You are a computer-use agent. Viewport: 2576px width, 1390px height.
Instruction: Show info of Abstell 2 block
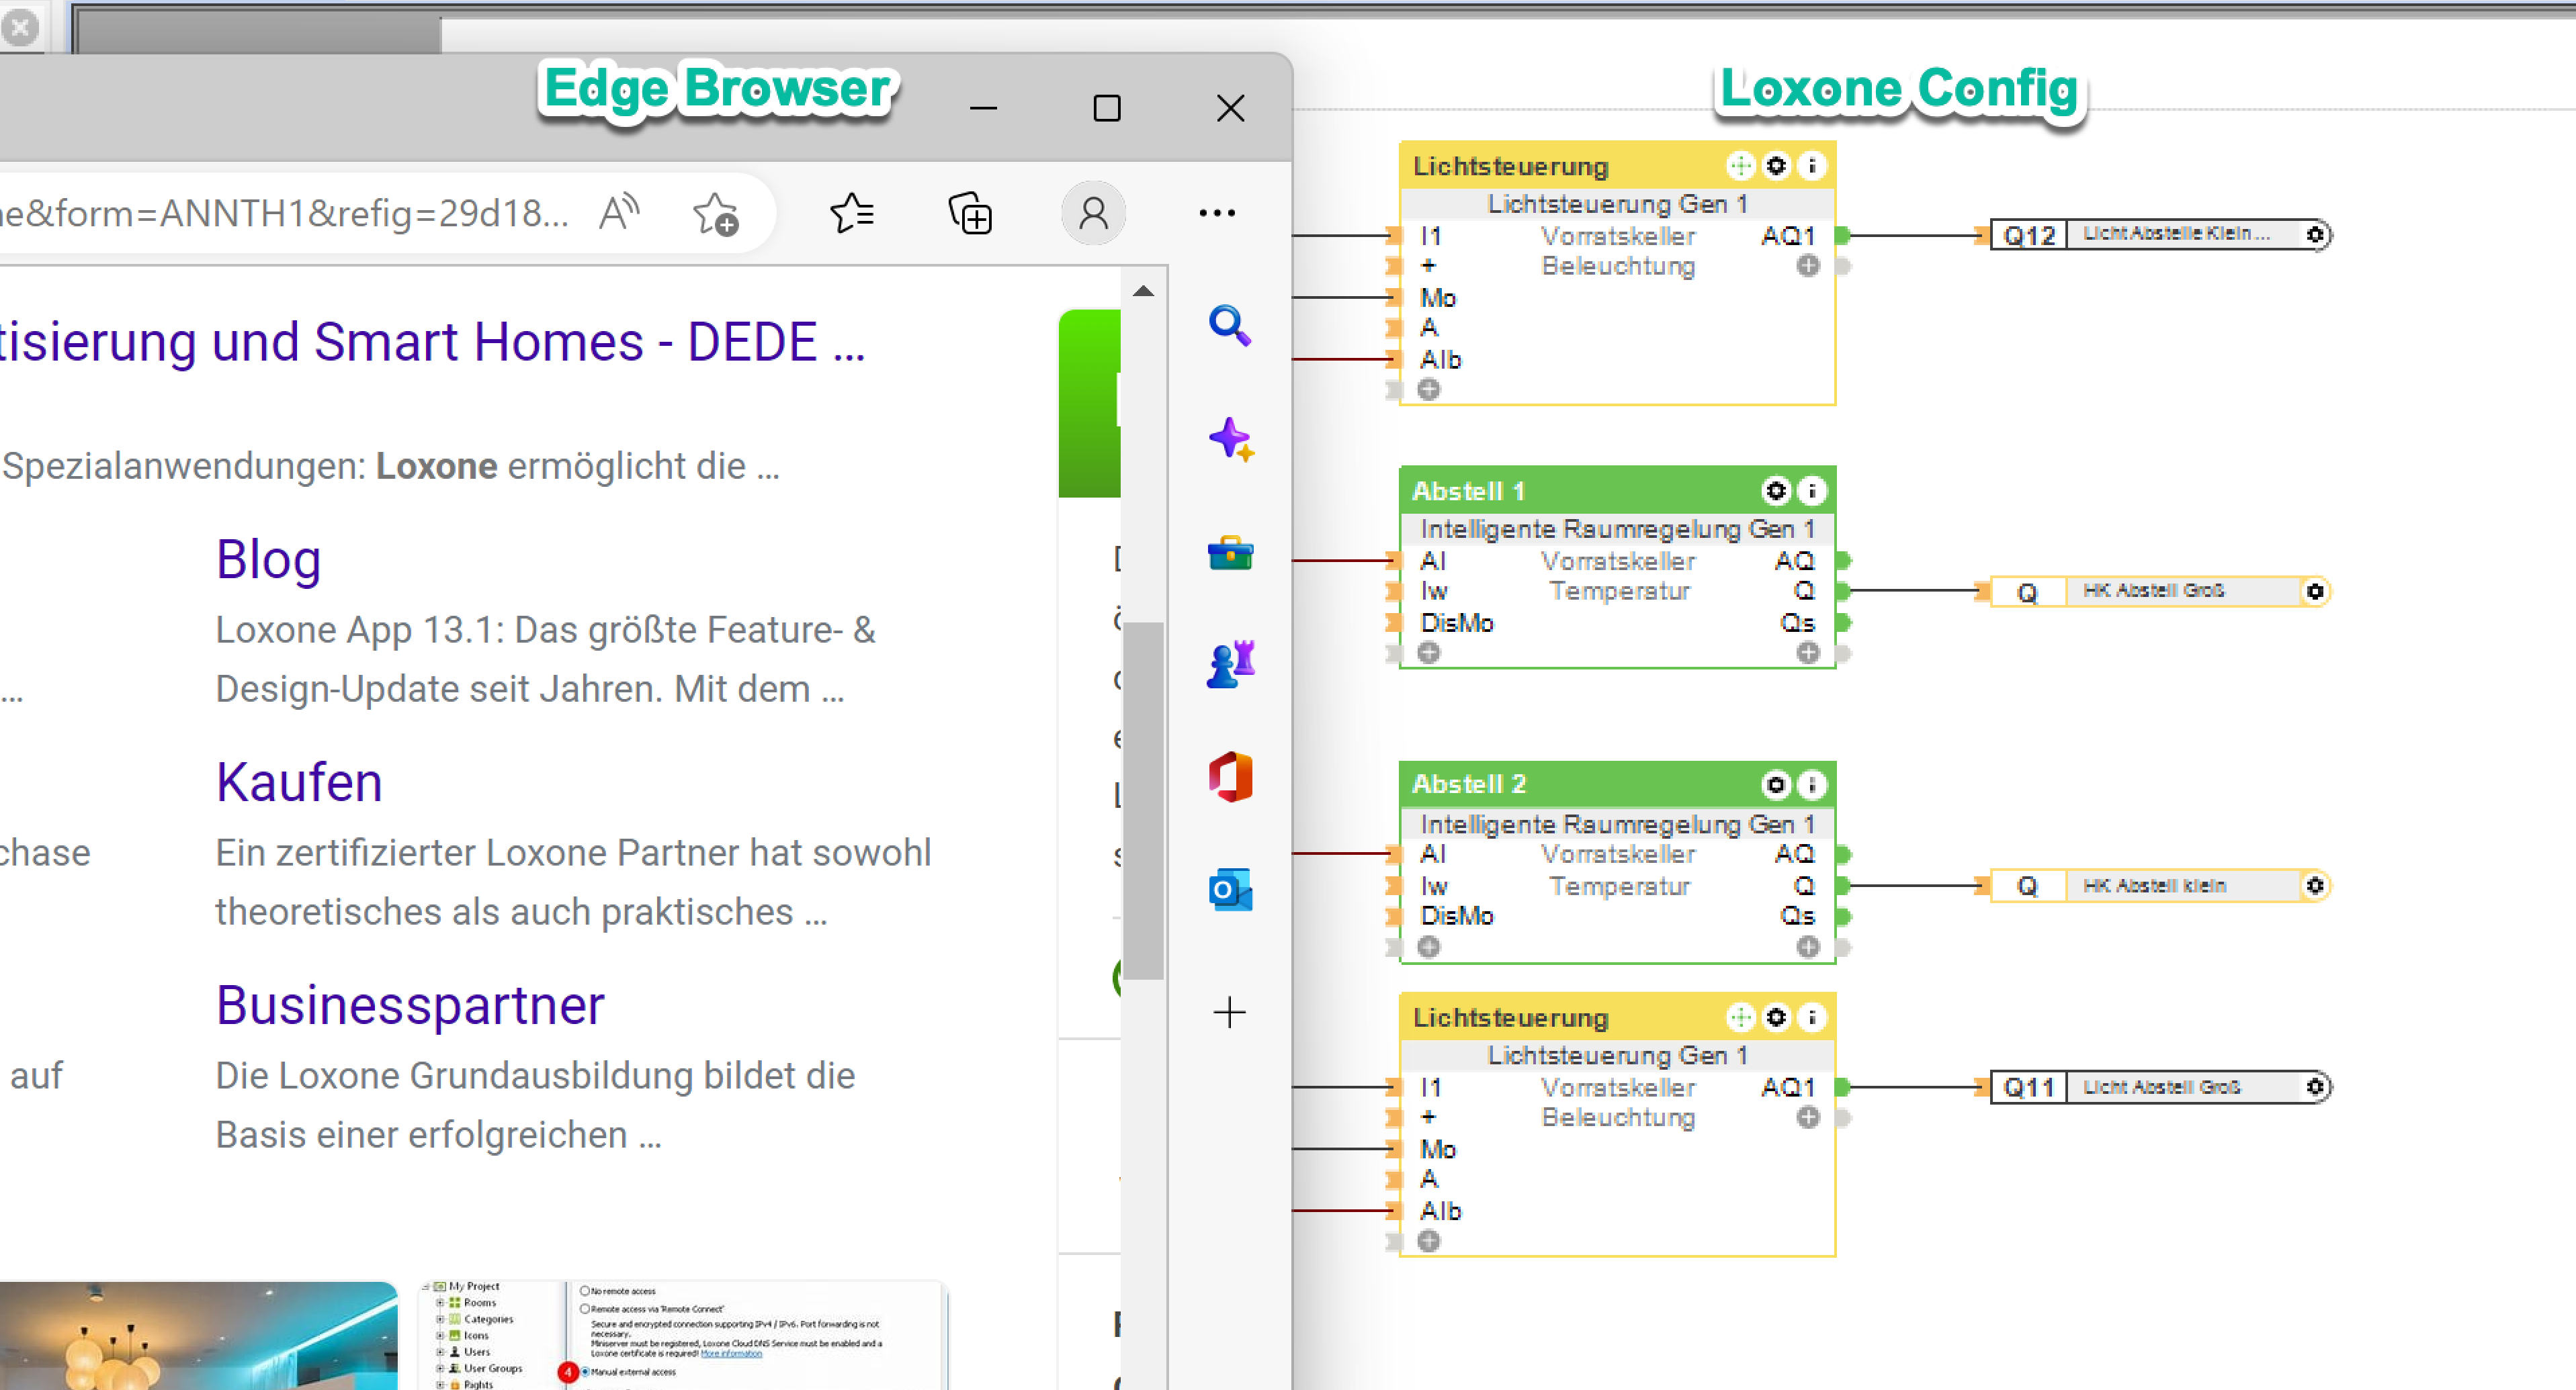(1812, 784)
